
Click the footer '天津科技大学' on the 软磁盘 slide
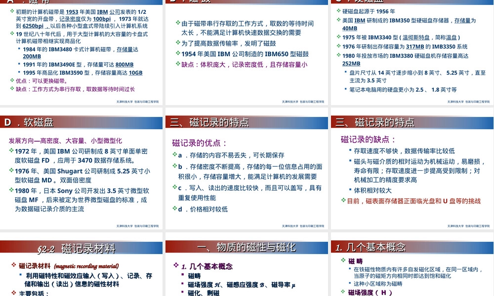click(124, 226)
